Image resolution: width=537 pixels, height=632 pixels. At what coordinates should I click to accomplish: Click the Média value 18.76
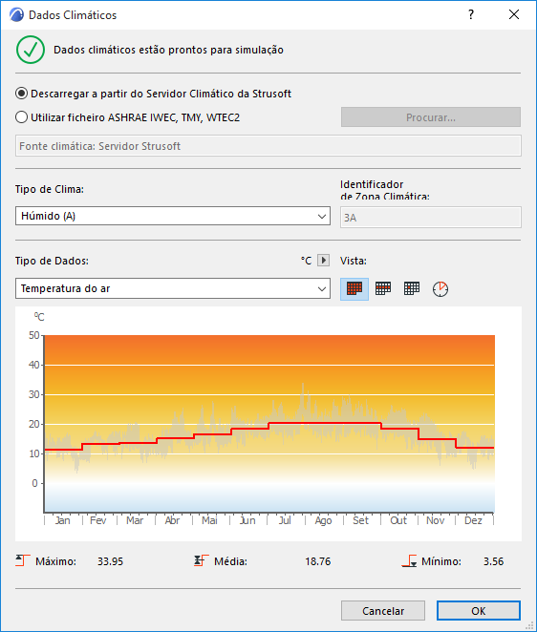tap(318, 561)
